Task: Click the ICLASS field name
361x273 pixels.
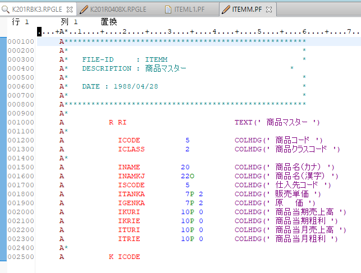Action: tap(131, 149)
